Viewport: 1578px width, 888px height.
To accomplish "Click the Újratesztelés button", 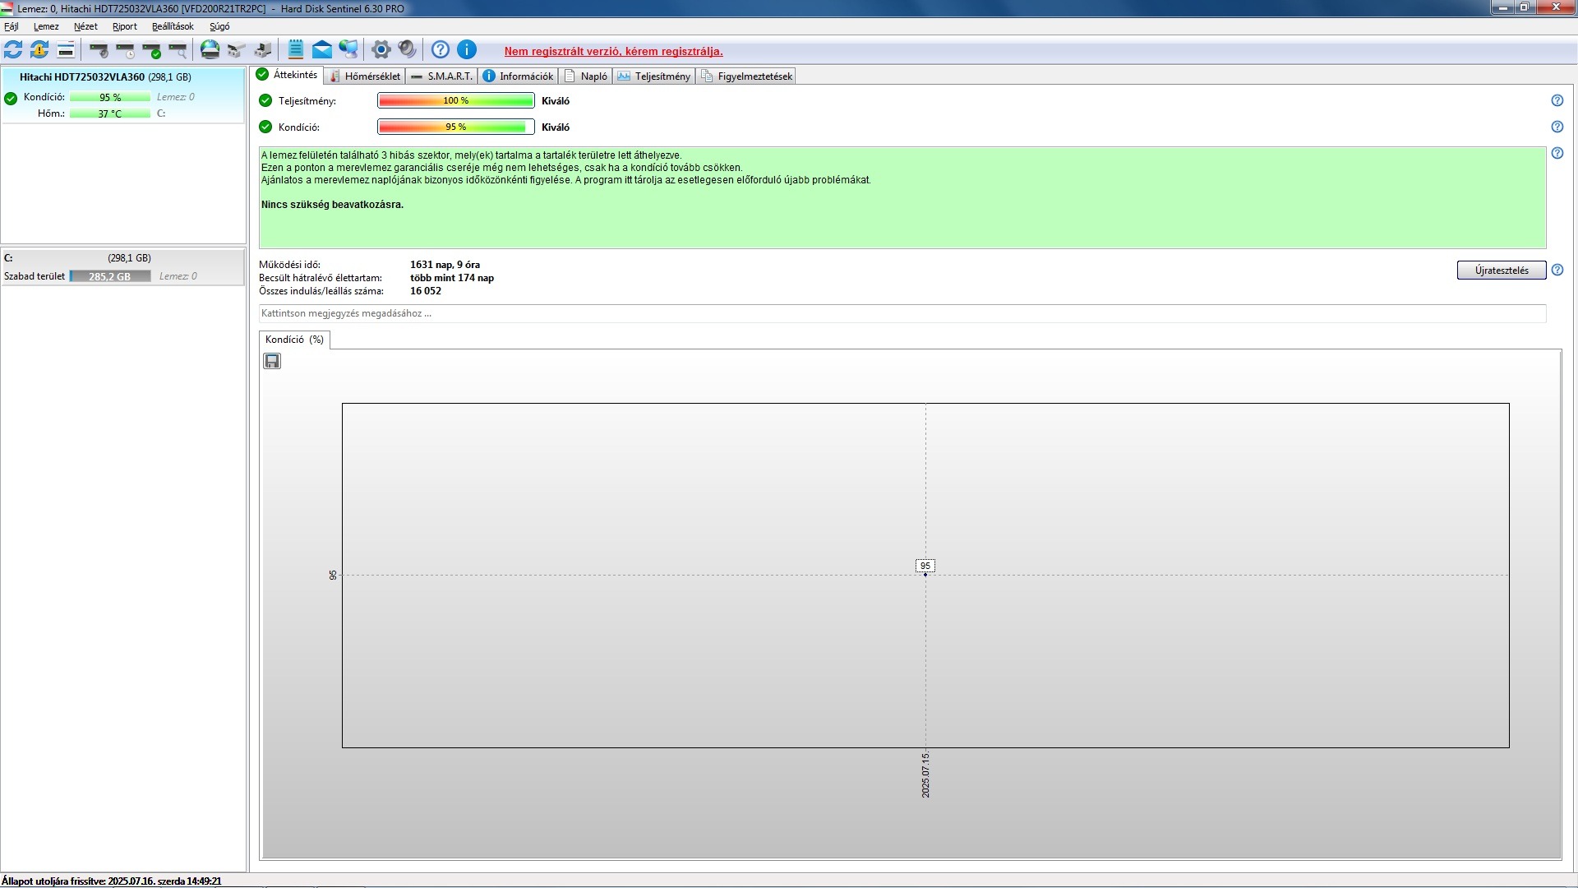I will 1501,271.
